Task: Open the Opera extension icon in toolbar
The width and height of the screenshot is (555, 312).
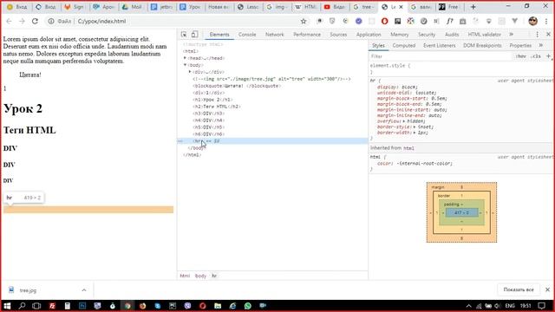Action: click(x=384, y=21)
